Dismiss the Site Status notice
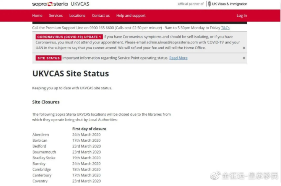Image resolution: width=281 pixels, height=186 pixels. click(x=244, y=58)
